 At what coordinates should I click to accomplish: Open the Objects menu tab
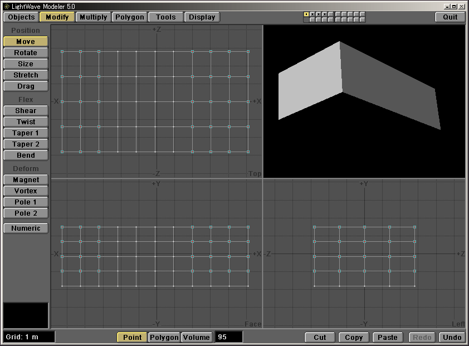coord(22,17)
